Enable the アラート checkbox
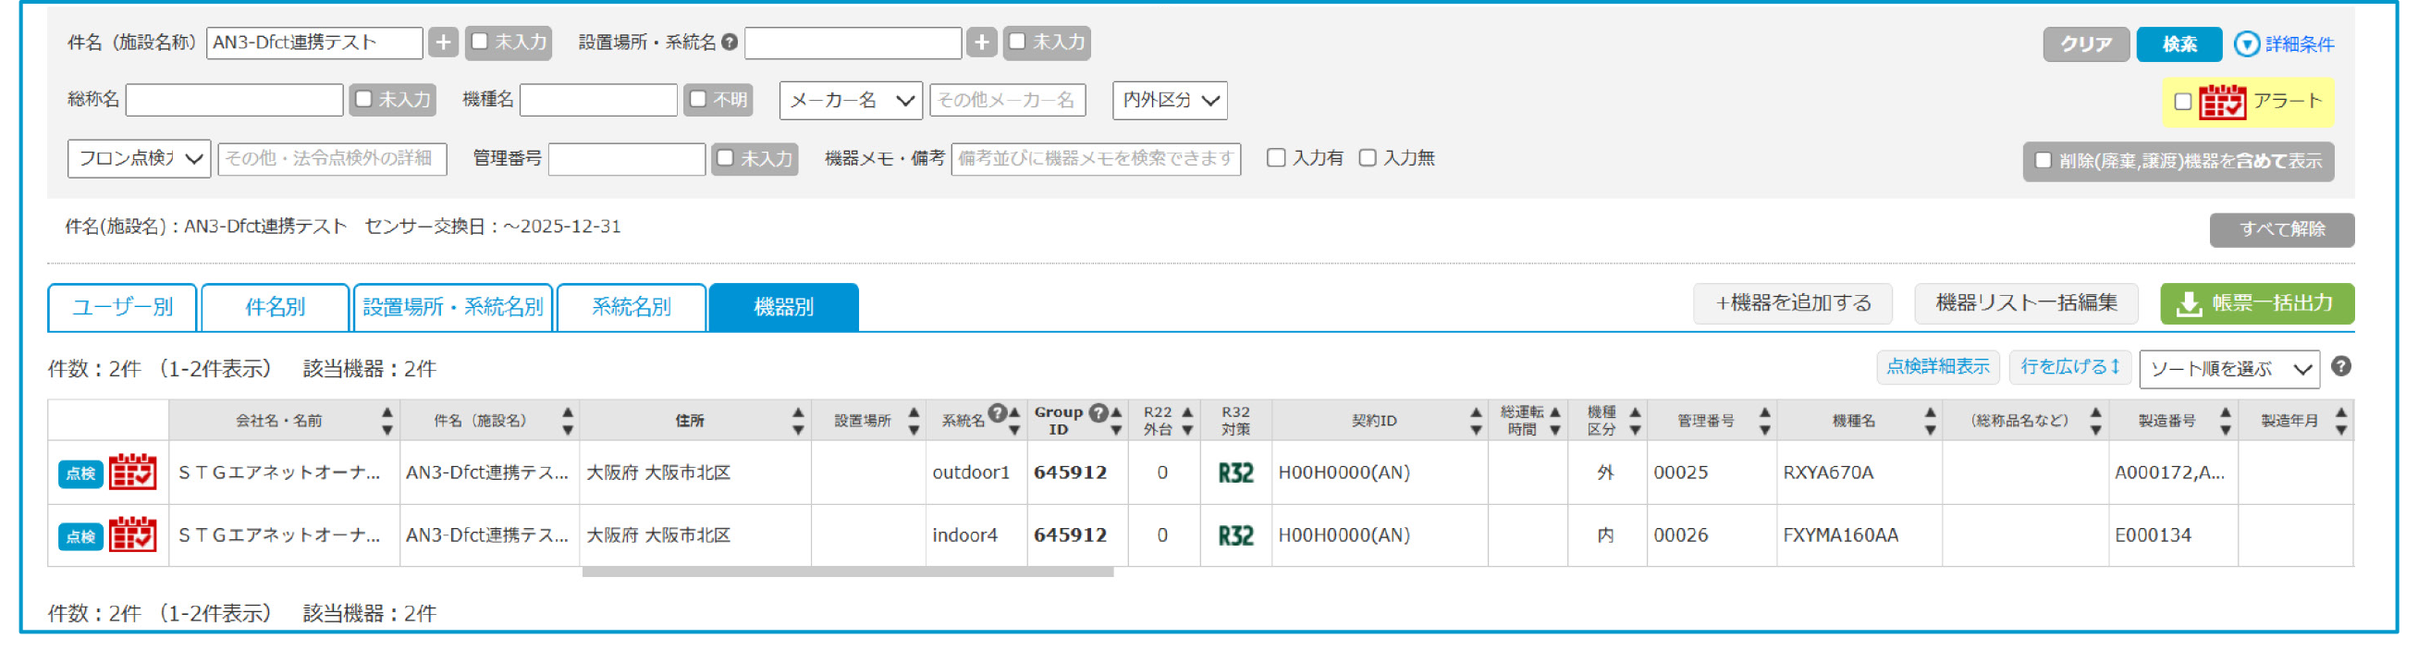Image resolution: width=2430 pixels, height=651 pixels. [x=2182, y=102]
